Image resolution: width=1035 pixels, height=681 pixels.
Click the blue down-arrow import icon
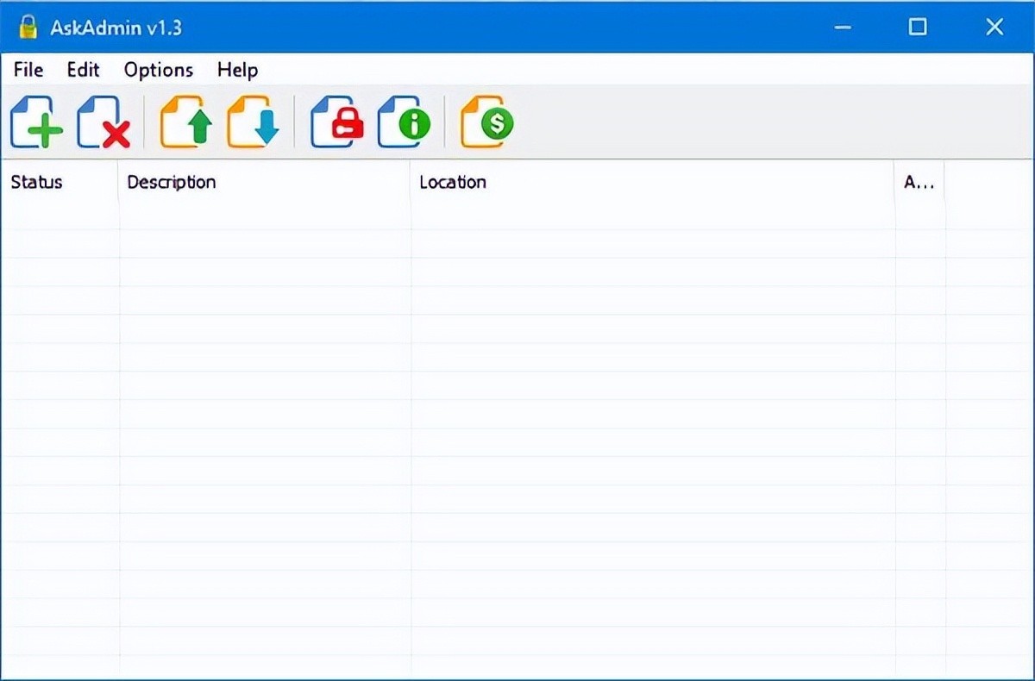click(x=254, y=123)
